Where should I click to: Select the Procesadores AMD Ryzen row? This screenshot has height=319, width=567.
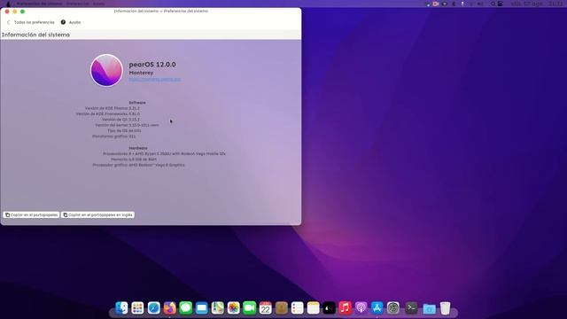point(164,153)
